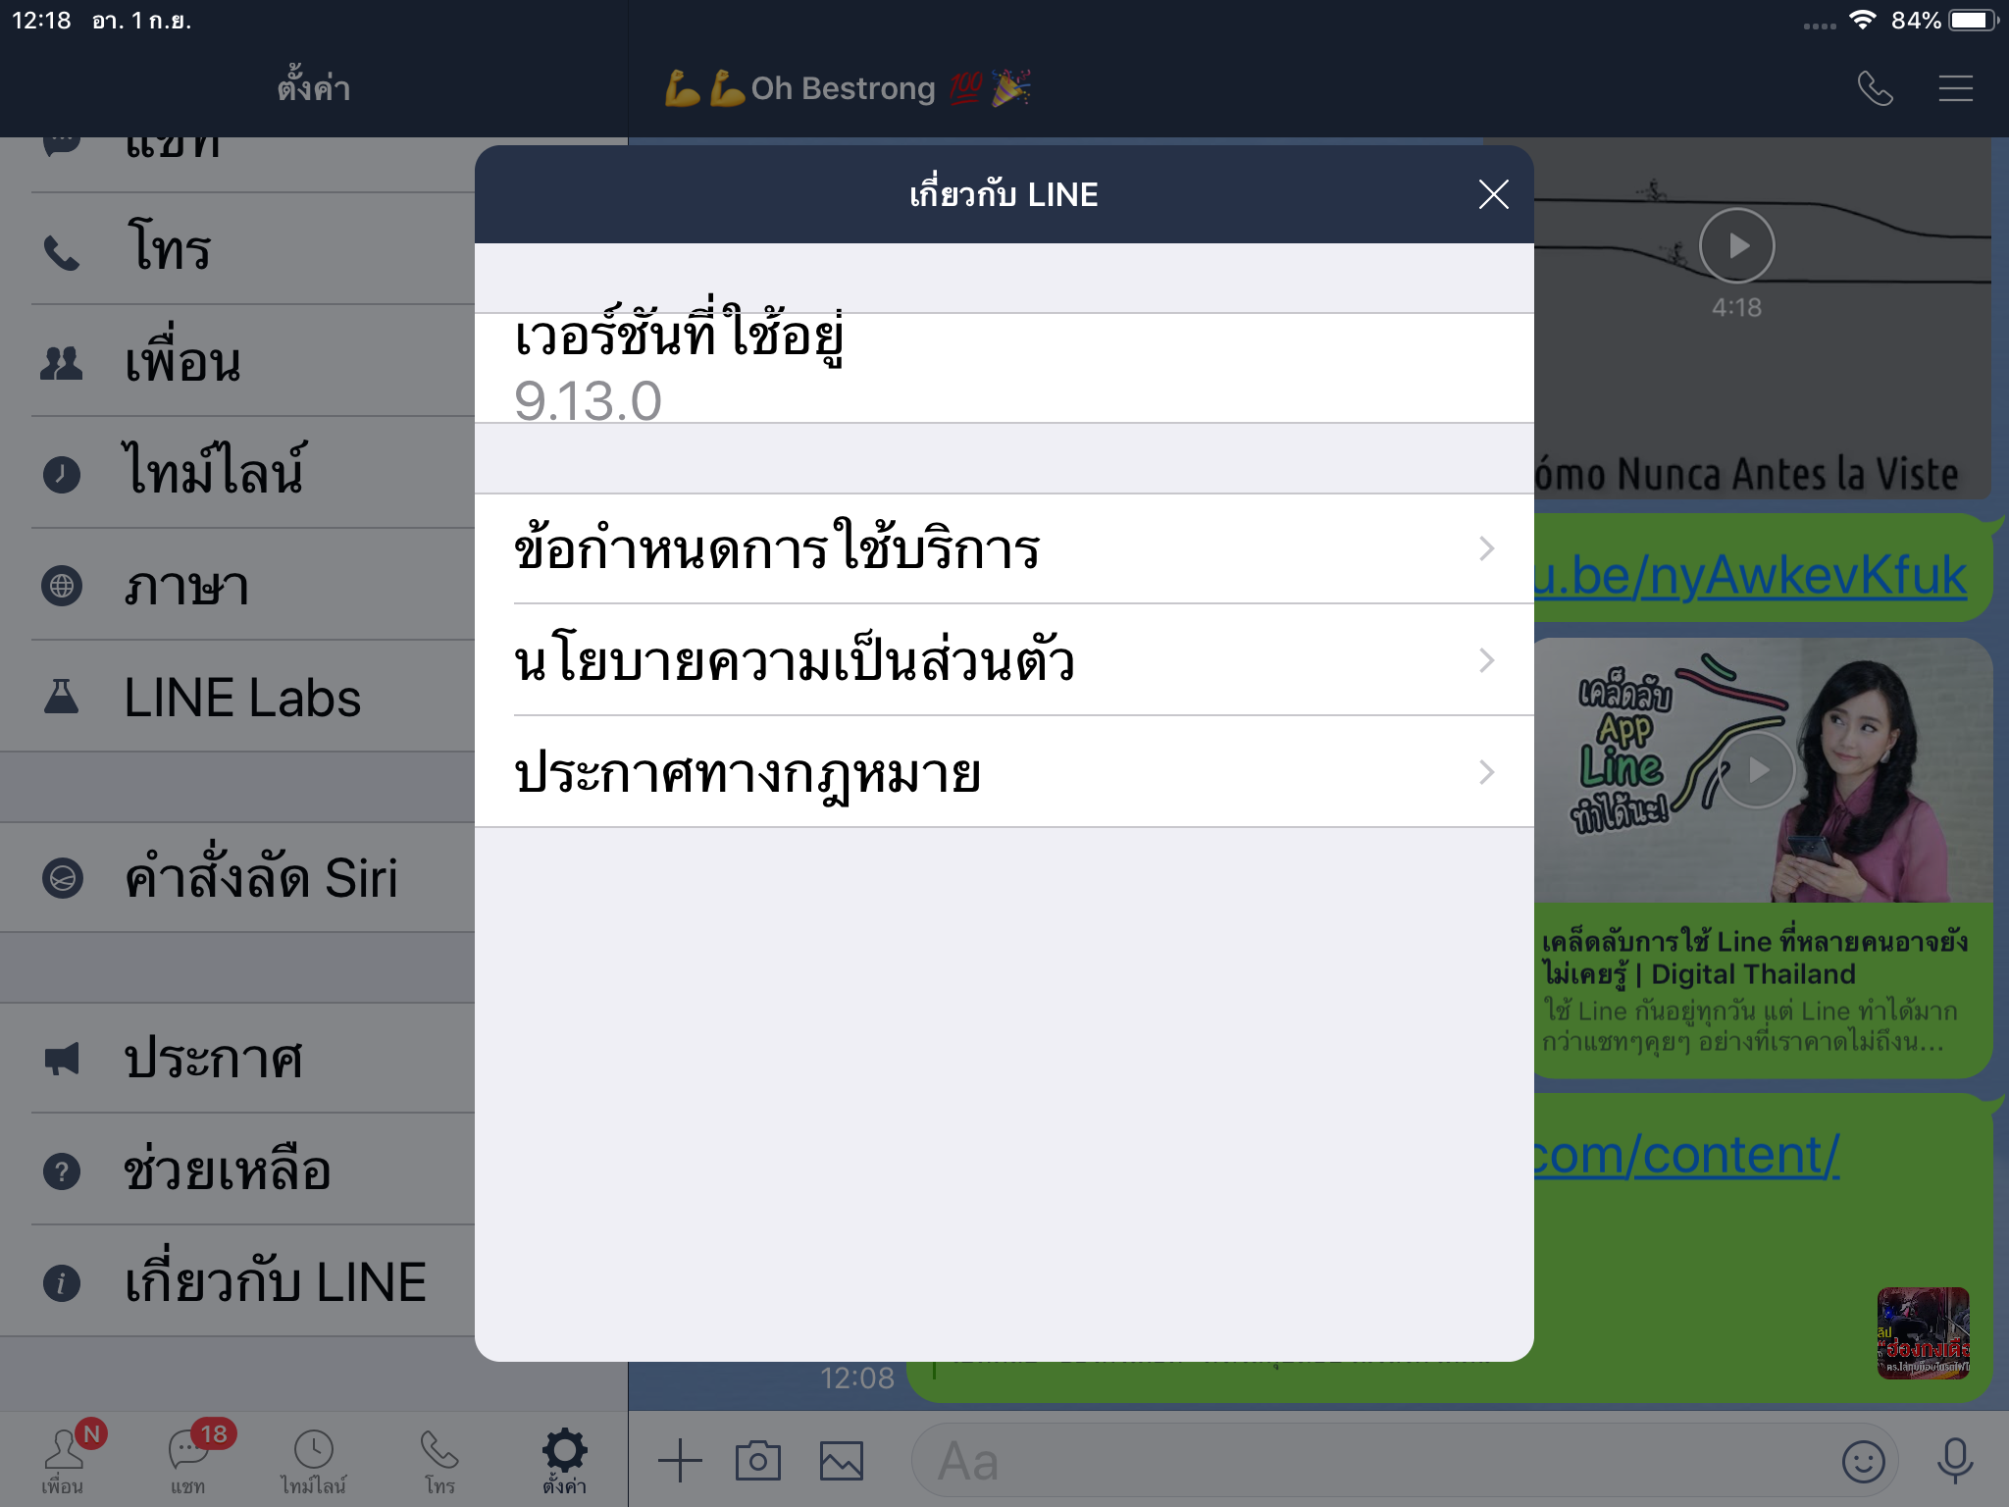
Task: Open the legal notices row
Action: point(1003,773)
